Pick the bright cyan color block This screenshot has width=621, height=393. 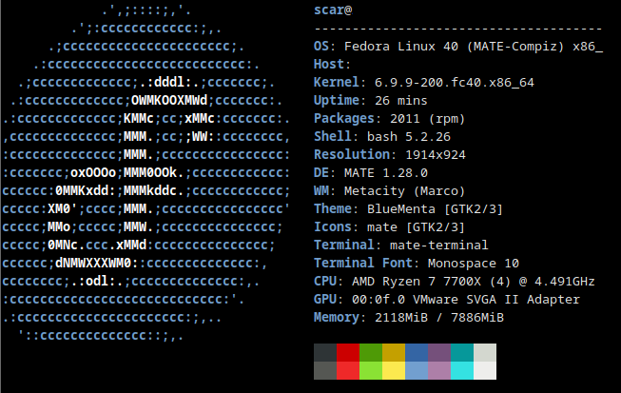tap(462, 371)
